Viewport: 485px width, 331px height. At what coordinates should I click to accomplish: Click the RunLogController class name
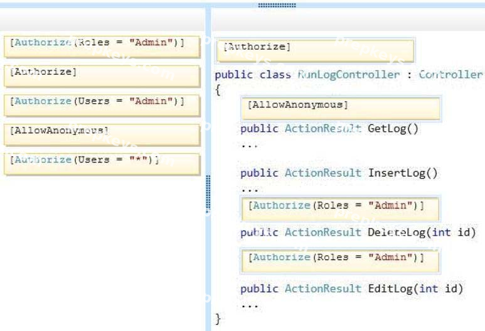[349, 75]
